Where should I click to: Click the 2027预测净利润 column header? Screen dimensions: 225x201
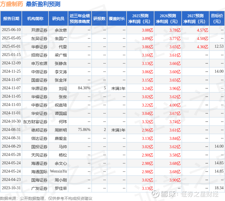(195, 18)
